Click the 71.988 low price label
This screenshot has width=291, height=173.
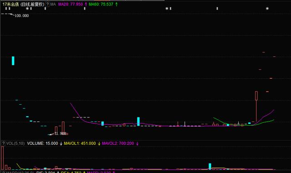coord(60,133)
